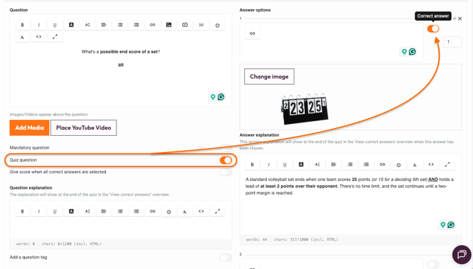Click the volleyball answer explanation text
Viewport: 473px width, 269px height.
coord(349,186)
